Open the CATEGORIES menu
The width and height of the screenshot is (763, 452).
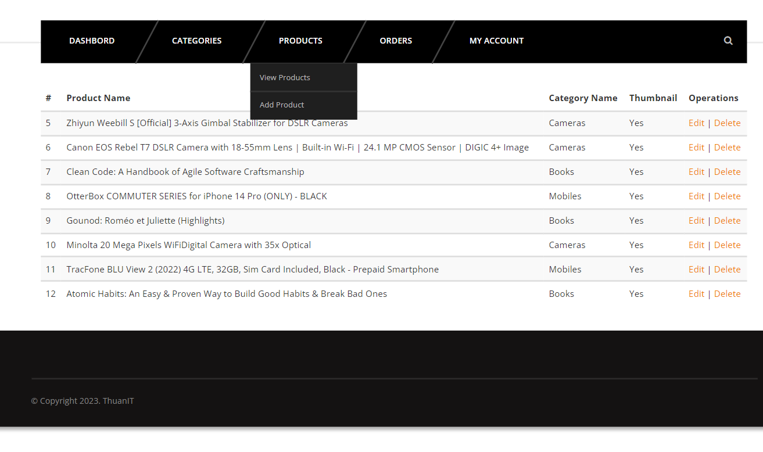pos(196,41)
